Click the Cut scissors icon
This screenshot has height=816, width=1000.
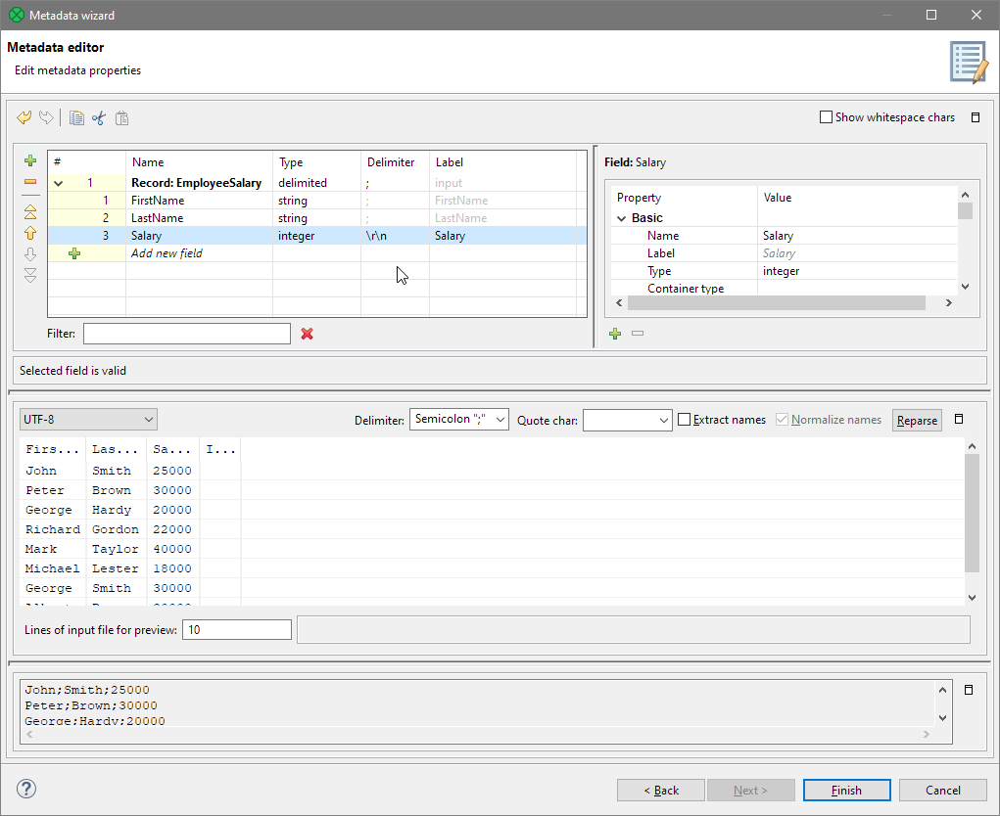[x=99, y=118]
